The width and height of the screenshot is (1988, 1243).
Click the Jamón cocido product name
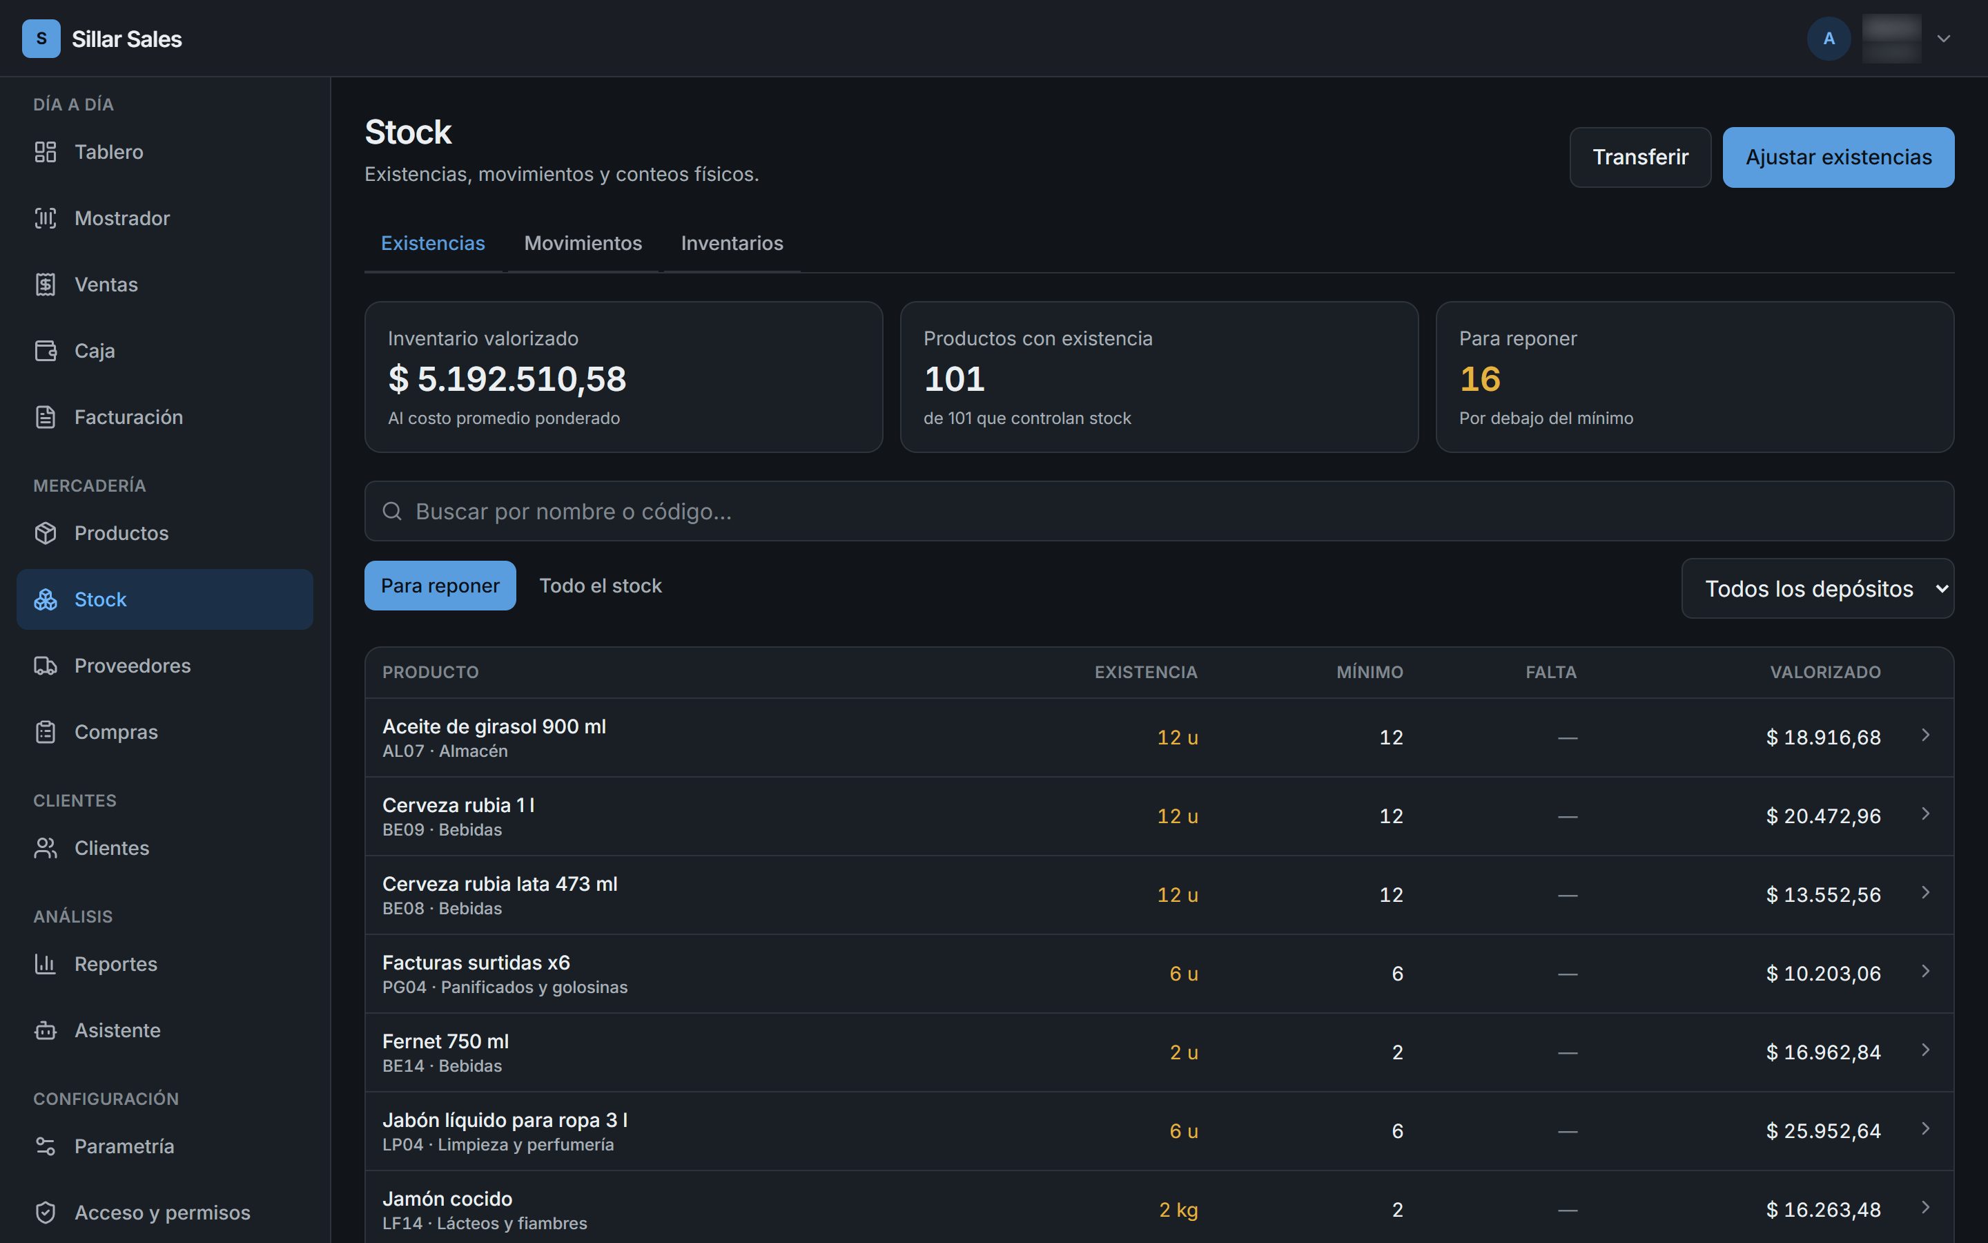click(447, 1199)
